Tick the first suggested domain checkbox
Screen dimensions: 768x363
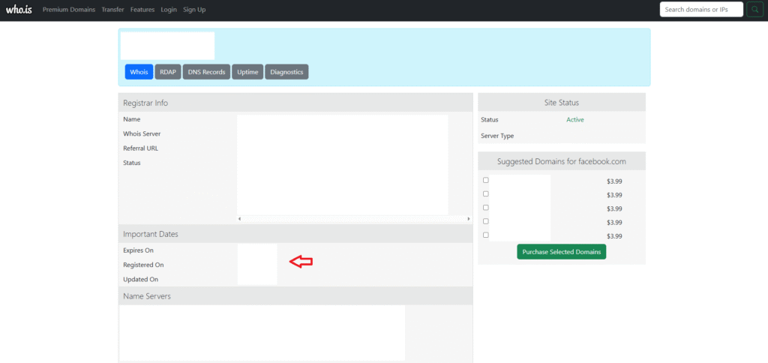[x=486, y=180]
